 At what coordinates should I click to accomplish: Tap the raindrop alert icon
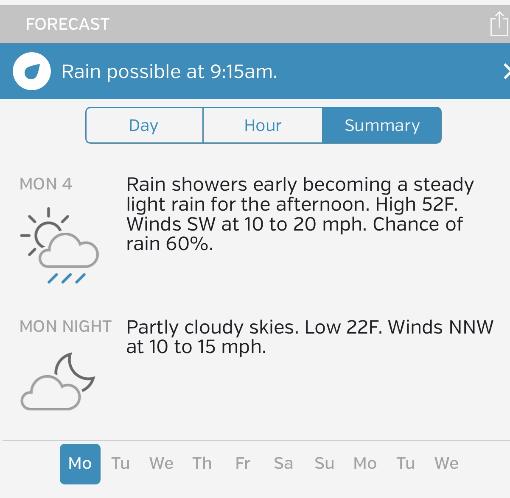point(32,71)
